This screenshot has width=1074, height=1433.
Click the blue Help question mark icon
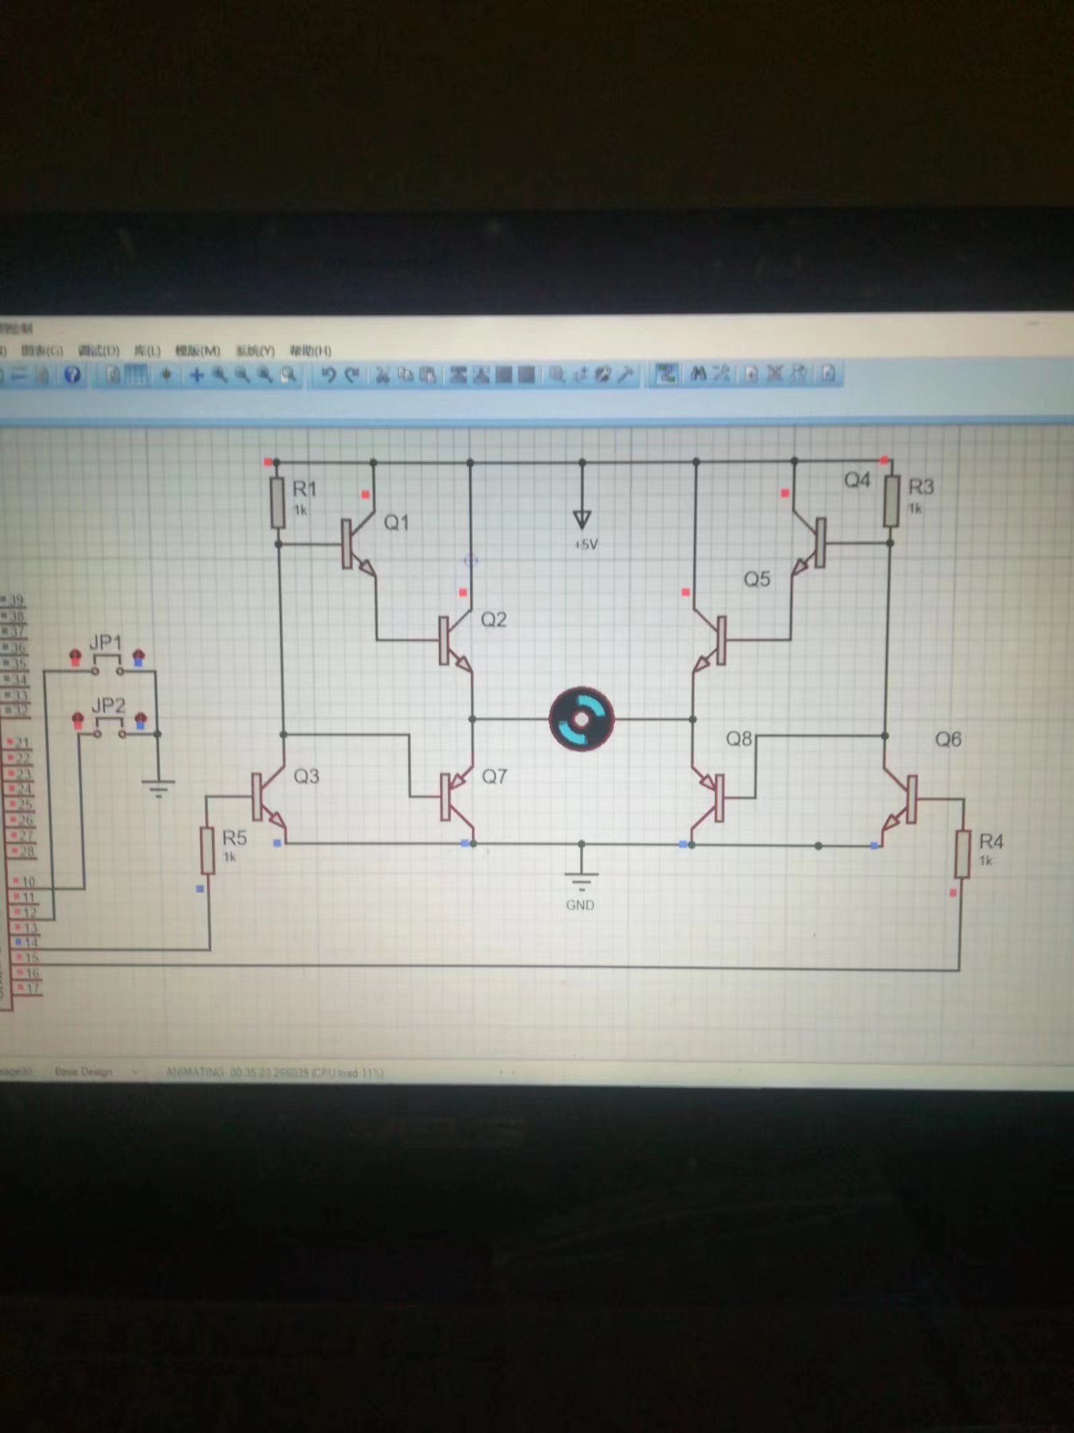[x=73, y=375]
